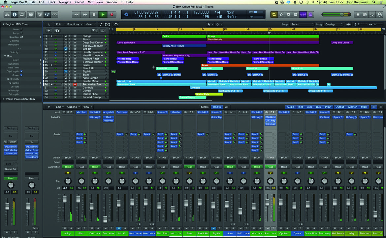This screenshot has width=386, height=238.
Task: Click the red Record transport button
Action: 112,14
